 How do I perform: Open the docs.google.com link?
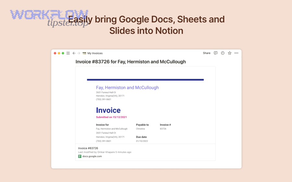(92, 156)
